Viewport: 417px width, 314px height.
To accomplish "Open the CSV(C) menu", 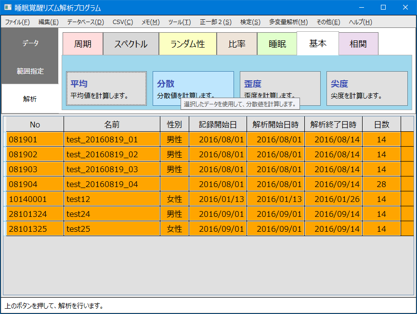I will (123, 22).
